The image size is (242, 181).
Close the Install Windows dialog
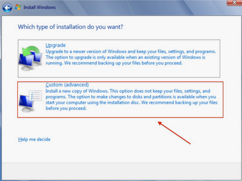point(234,3)
